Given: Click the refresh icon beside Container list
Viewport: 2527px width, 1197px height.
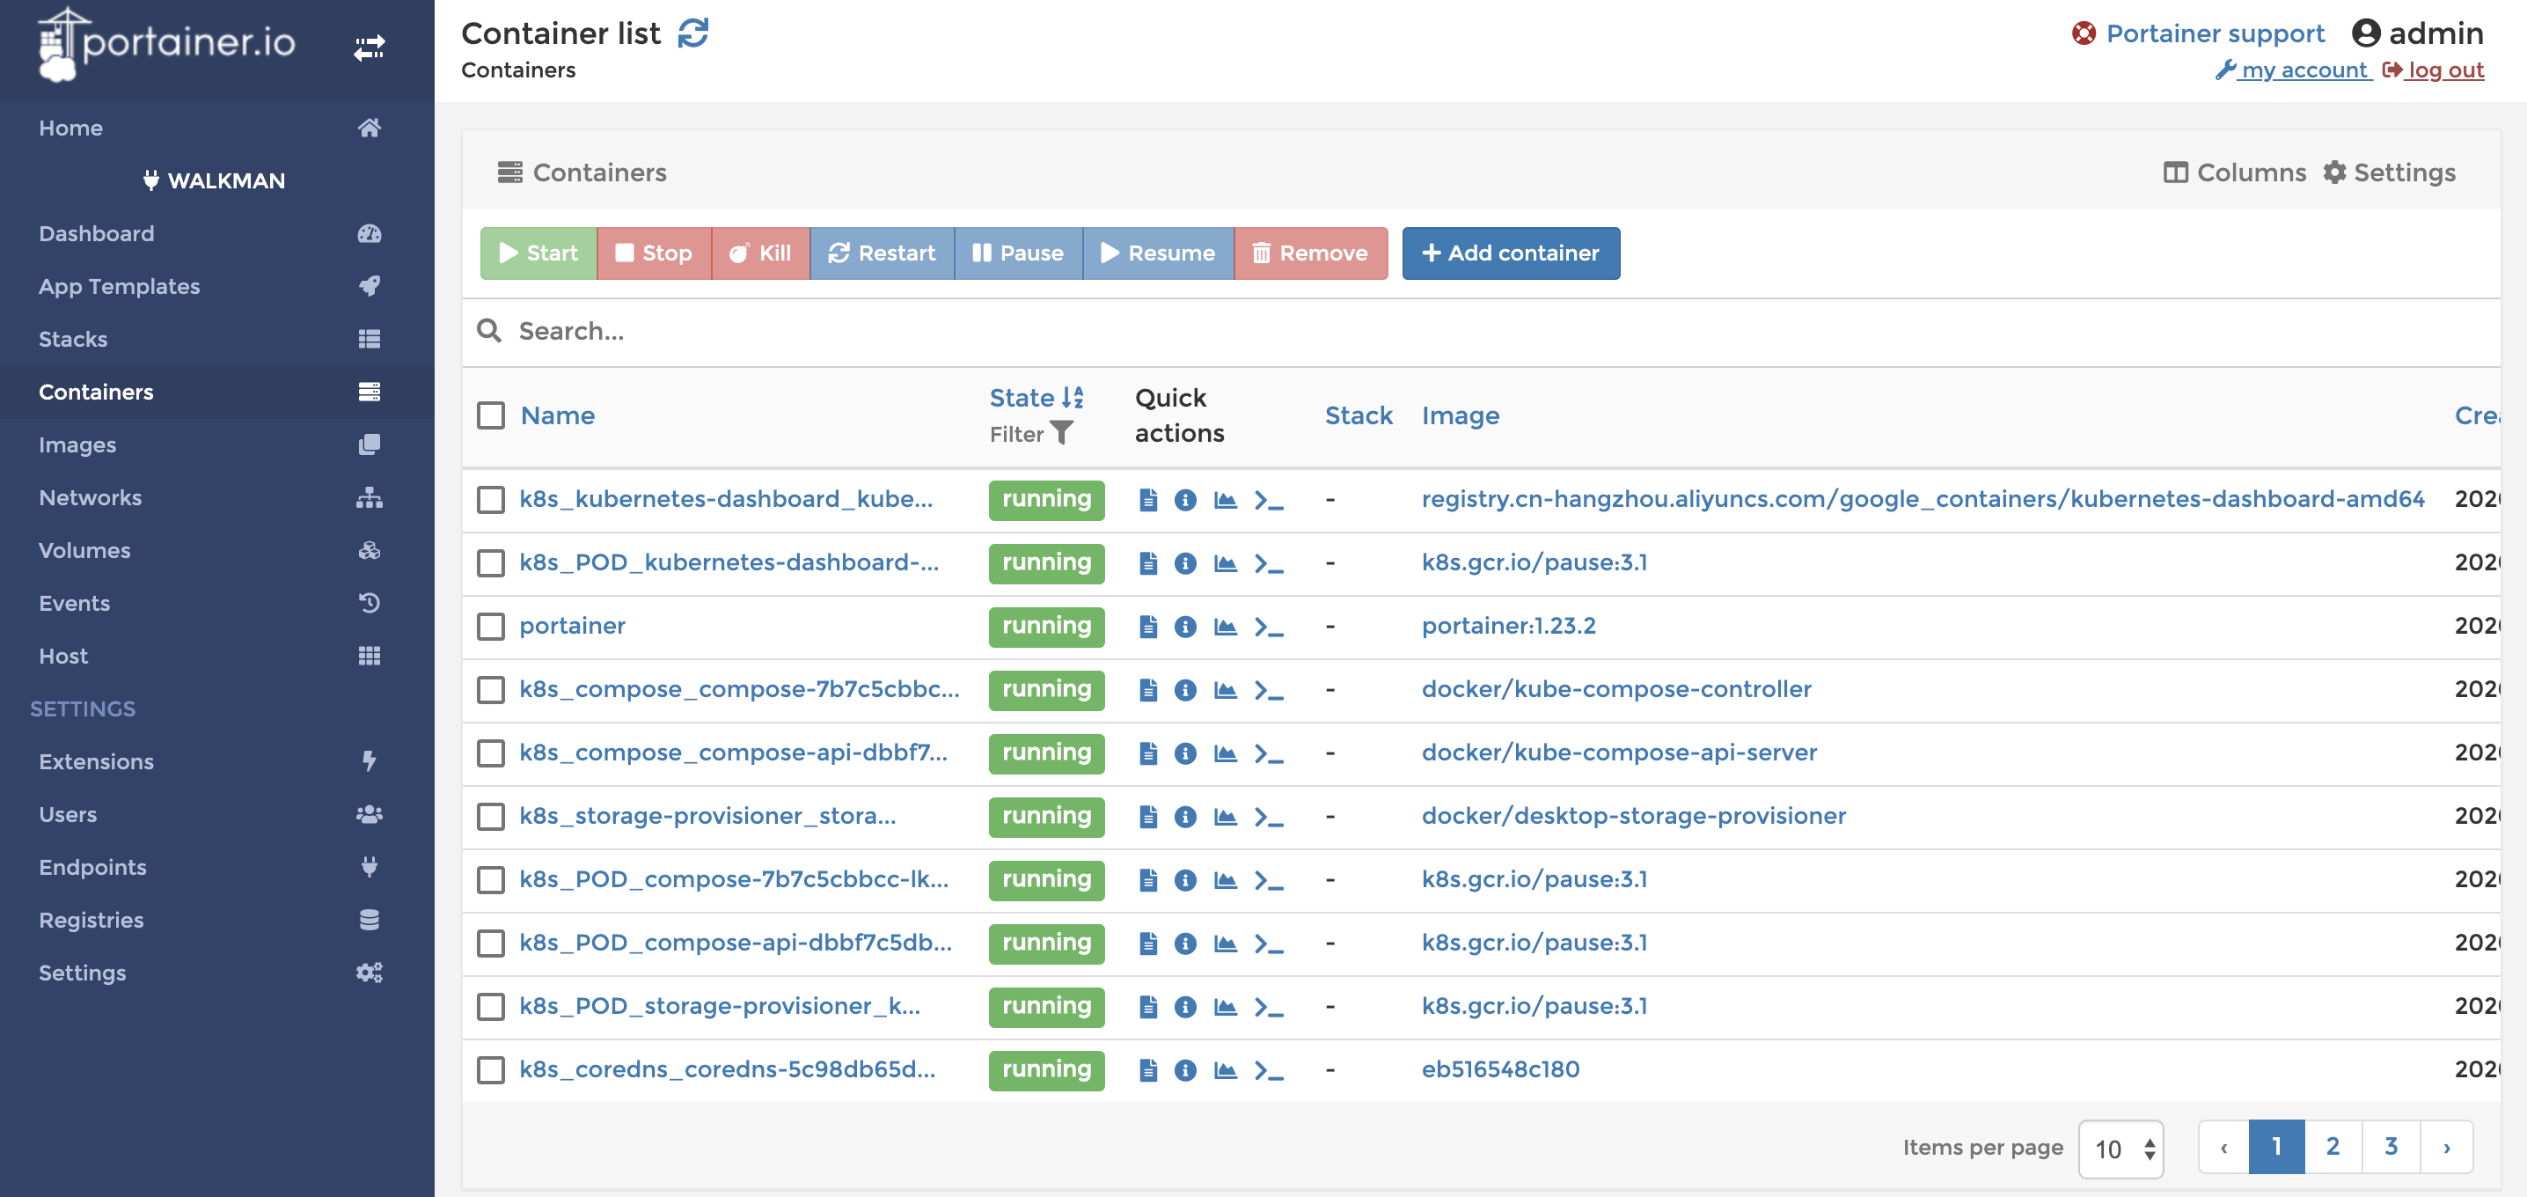Looking at the screenshot, I should tap(692, 33).
